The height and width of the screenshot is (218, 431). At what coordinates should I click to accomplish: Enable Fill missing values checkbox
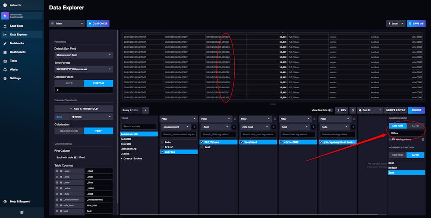tap(390, 140)
